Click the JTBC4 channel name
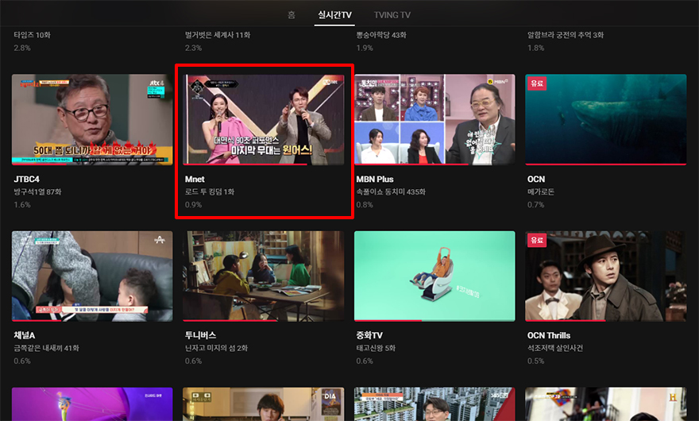The height and width of the screenshot is (421, 699). (27, 180)
